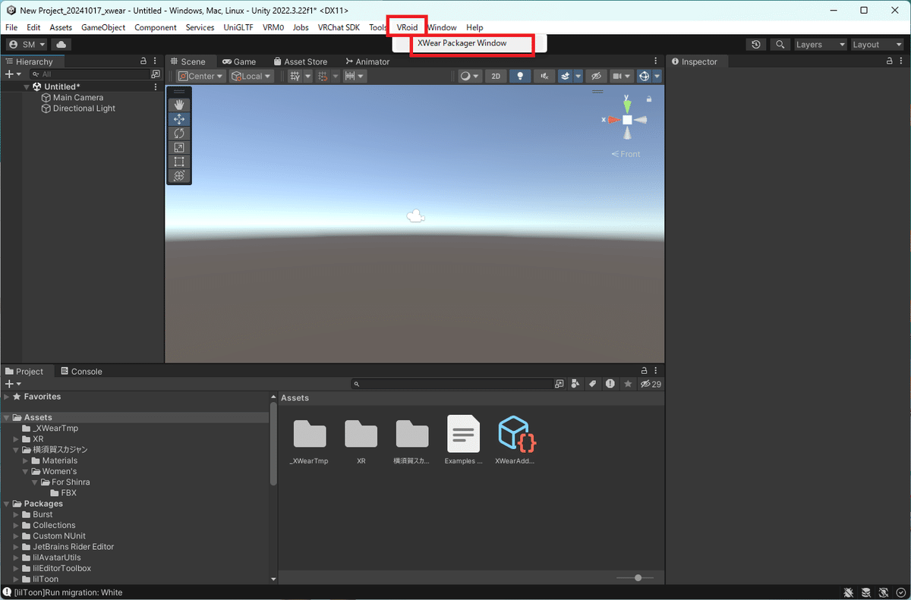Open Unity cloud services icon
This screenshot has width=911, height=600.
pos(61,45)
